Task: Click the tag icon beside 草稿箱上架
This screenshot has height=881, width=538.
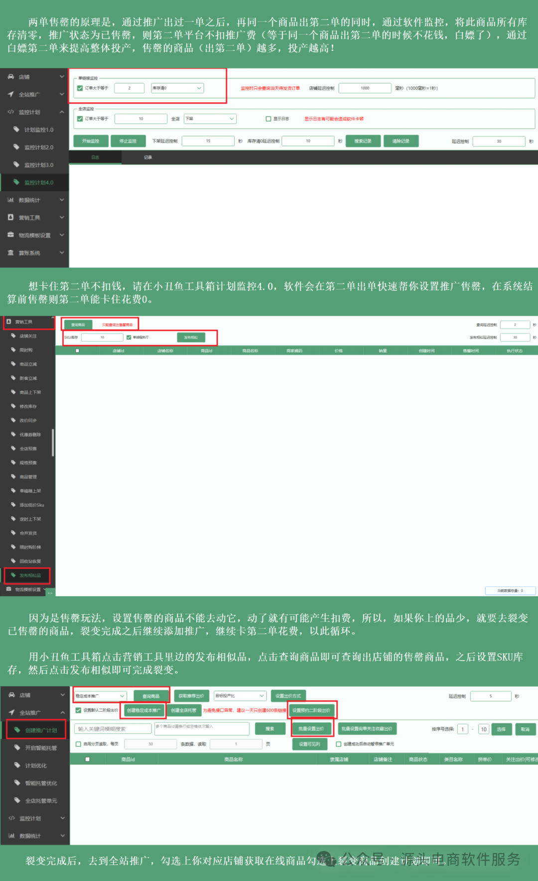Action: click(x=13, y=491)
